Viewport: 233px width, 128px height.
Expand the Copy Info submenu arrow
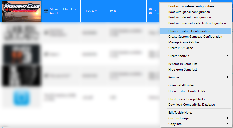(x=228, y=124)
